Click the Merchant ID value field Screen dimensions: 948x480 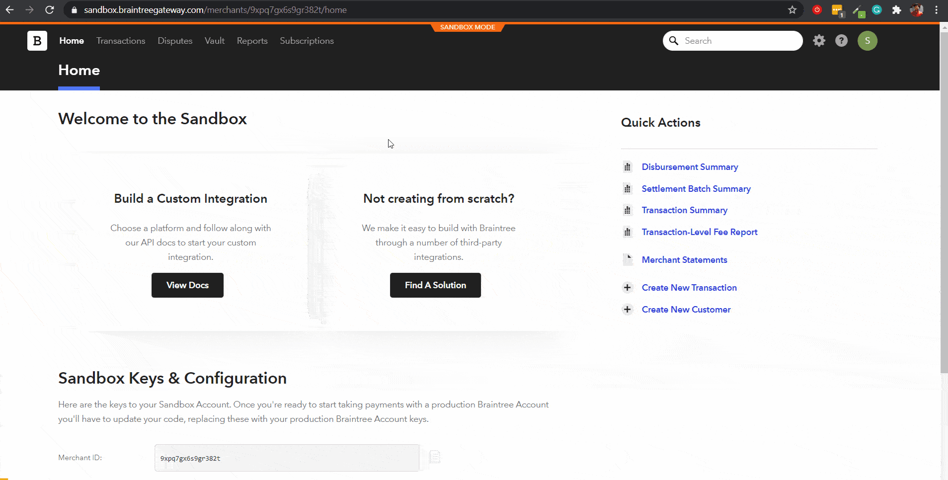point(287,458)
